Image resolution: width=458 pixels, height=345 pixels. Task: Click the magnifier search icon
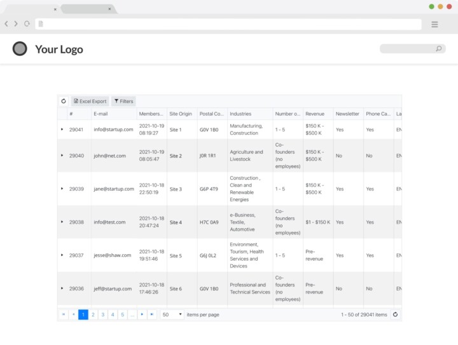point(439,49)
